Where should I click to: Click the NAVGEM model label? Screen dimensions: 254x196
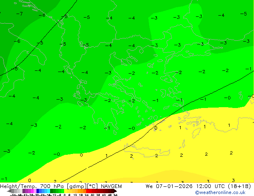[x=111, y=186]
